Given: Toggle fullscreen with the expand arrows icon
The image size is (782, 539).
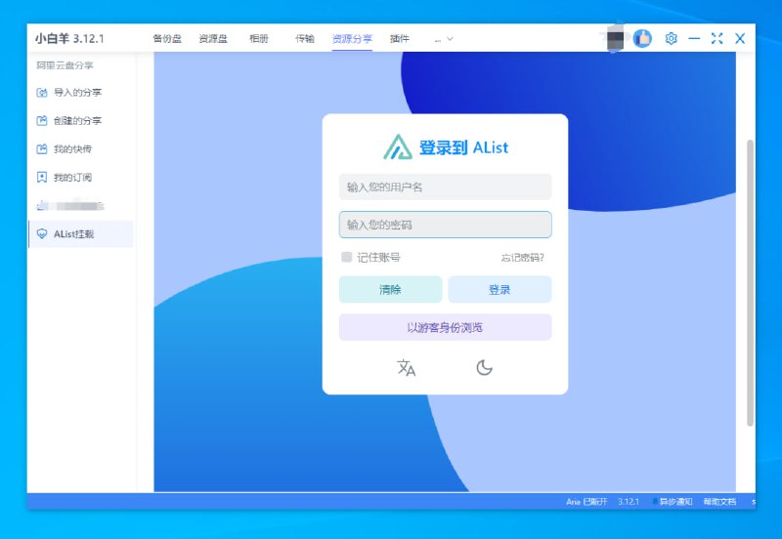Looking at the screenshot, I should click(x=717, y=38).
